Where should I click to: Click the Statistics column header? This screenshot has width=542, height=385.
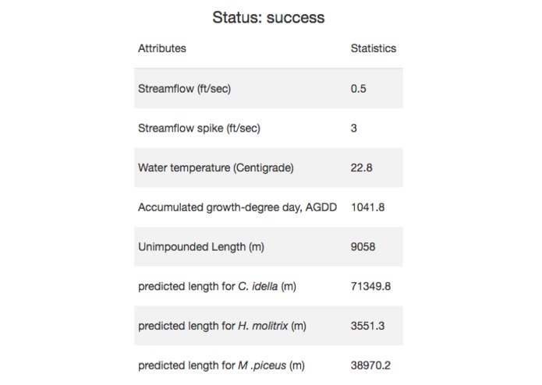point(374,48)
